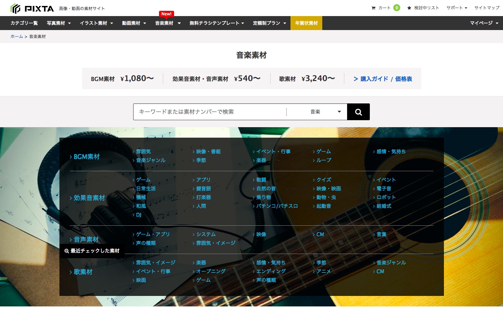Open the BGM素材 category
This screenshot has height=312, width=503.
coord(86,157)
